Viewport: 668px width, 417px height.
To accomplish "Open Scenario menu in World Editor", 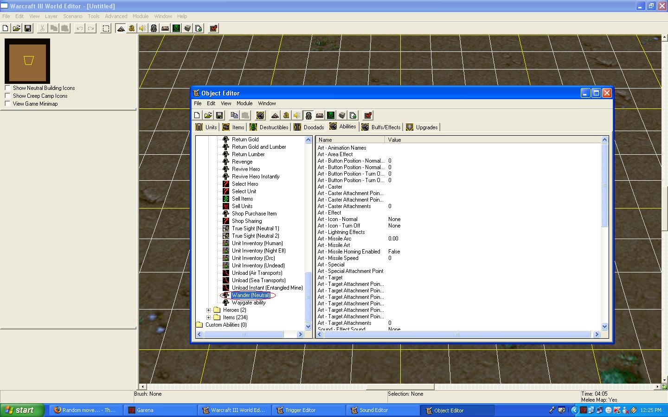I will (73, 16).
